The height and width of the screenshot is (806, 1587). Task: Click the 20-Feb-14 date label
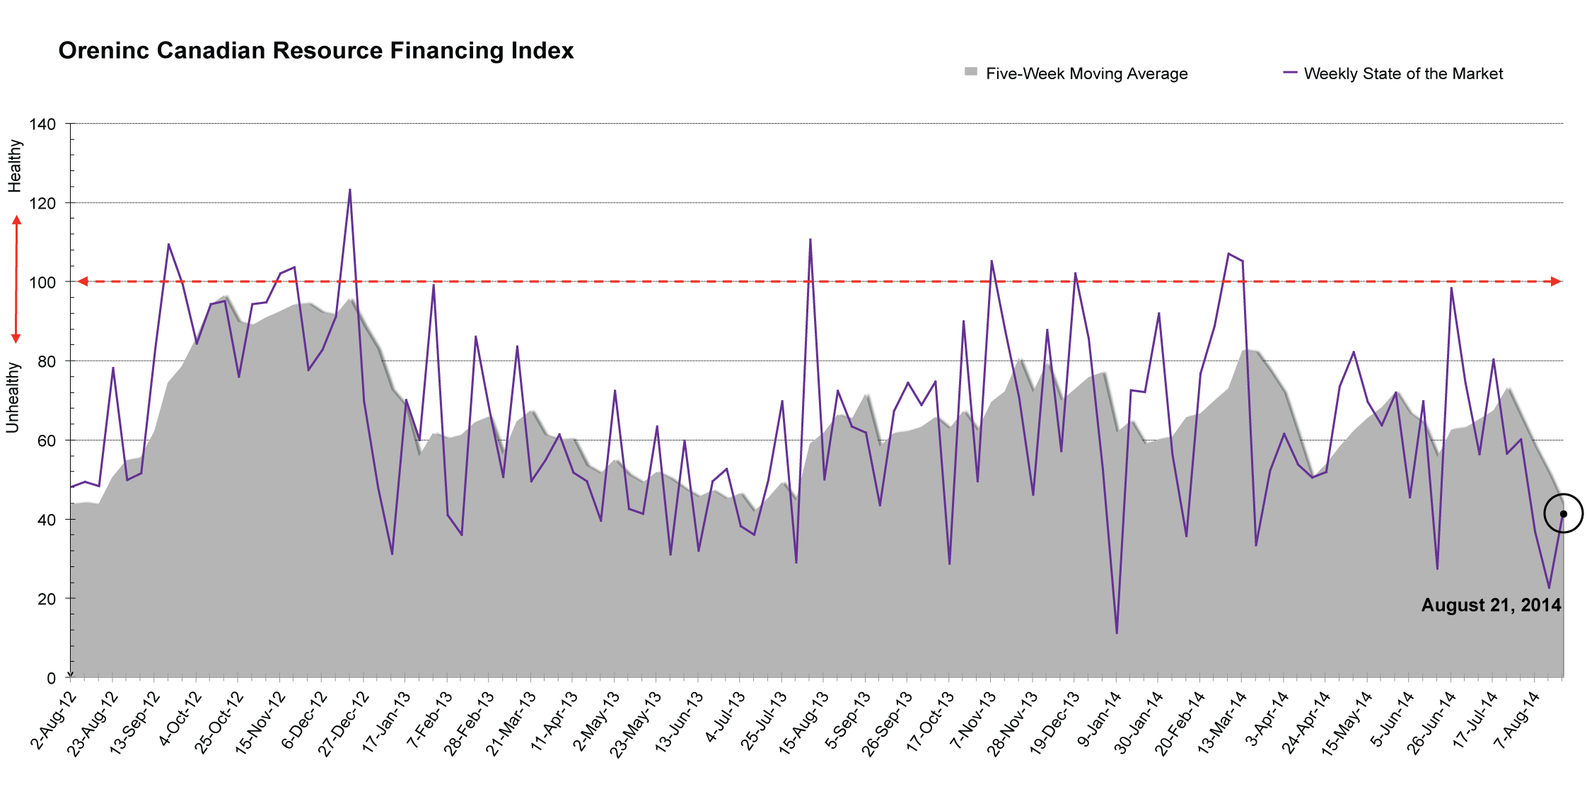coord(1180,723)
